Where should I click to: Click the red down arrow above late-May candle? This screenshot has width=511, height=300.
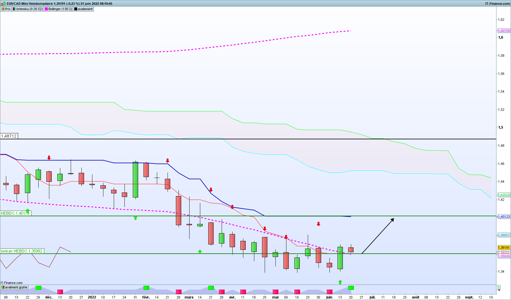point(318,224)
